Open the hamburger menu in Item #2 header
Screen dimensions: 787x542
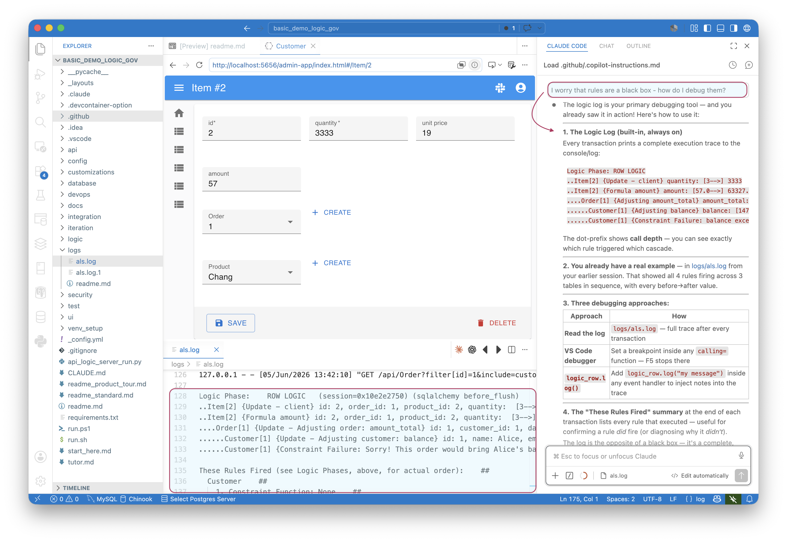tap(179, 88)
